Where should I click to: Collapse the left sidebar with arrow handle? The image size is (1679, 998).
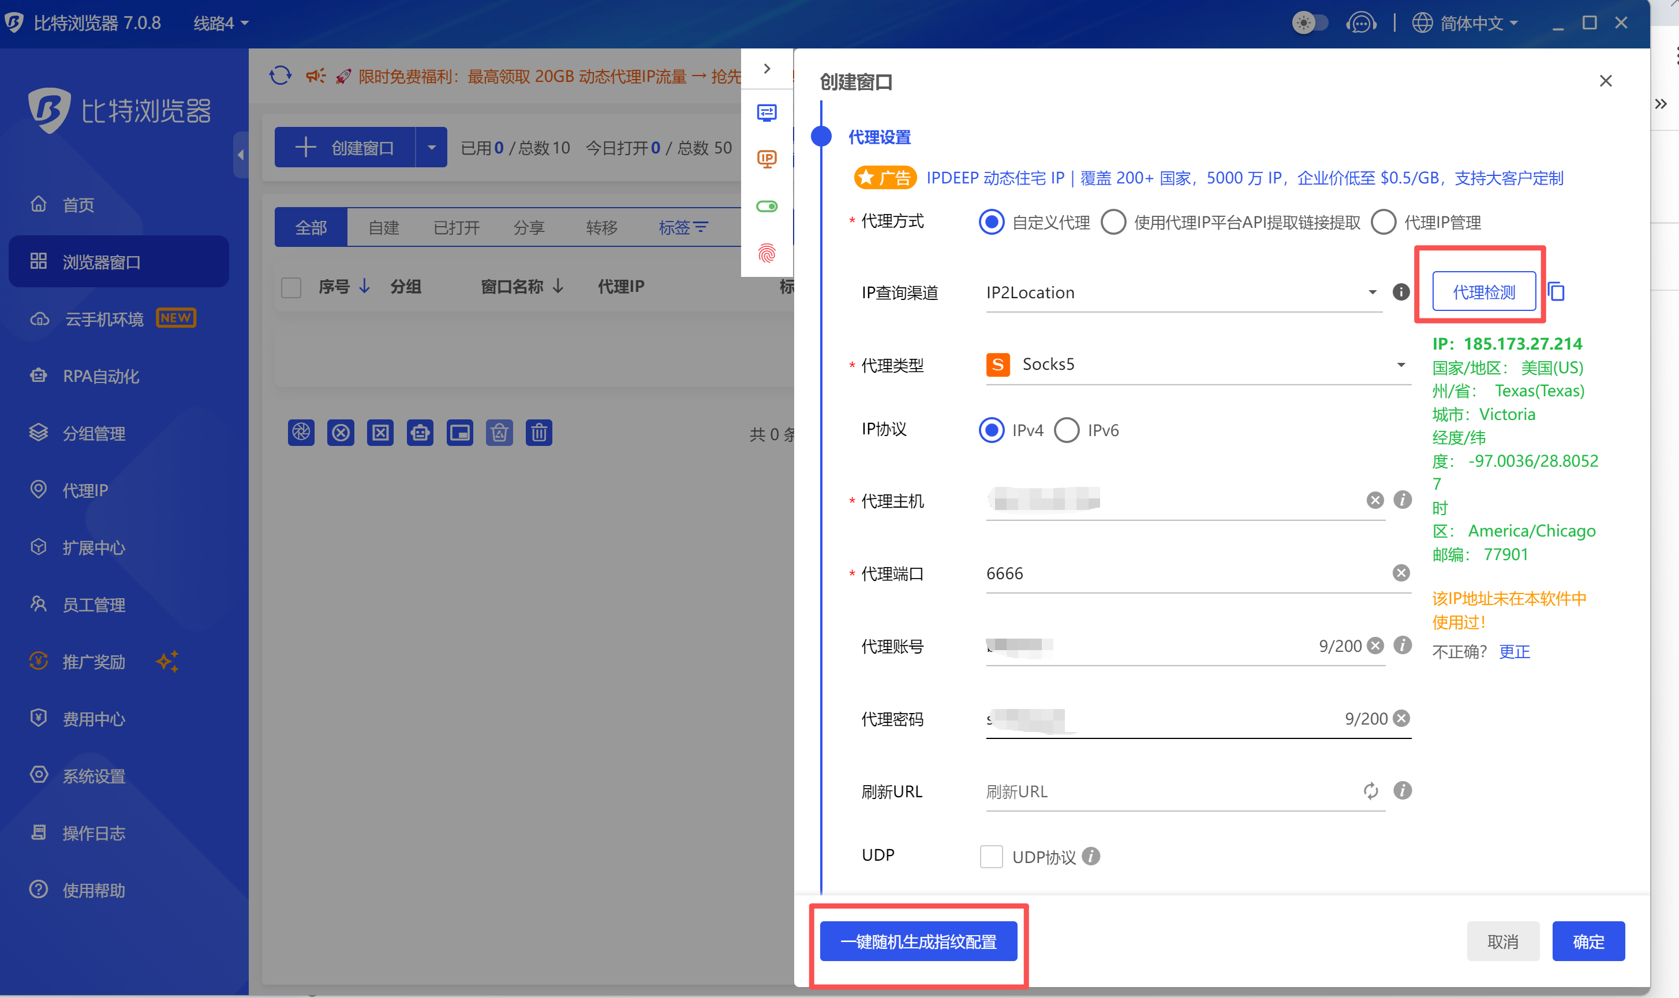coord(241,155)
